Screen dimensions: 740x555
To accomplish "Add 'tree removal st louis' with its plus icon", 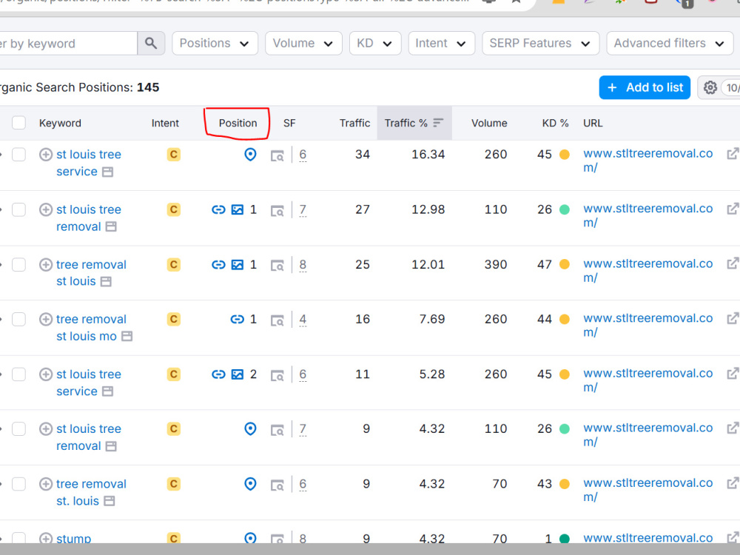I will [46, 265].
